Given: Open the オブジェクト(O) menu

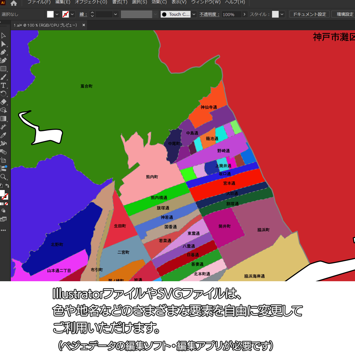Looking at the screenshot, I should (91, 2).
